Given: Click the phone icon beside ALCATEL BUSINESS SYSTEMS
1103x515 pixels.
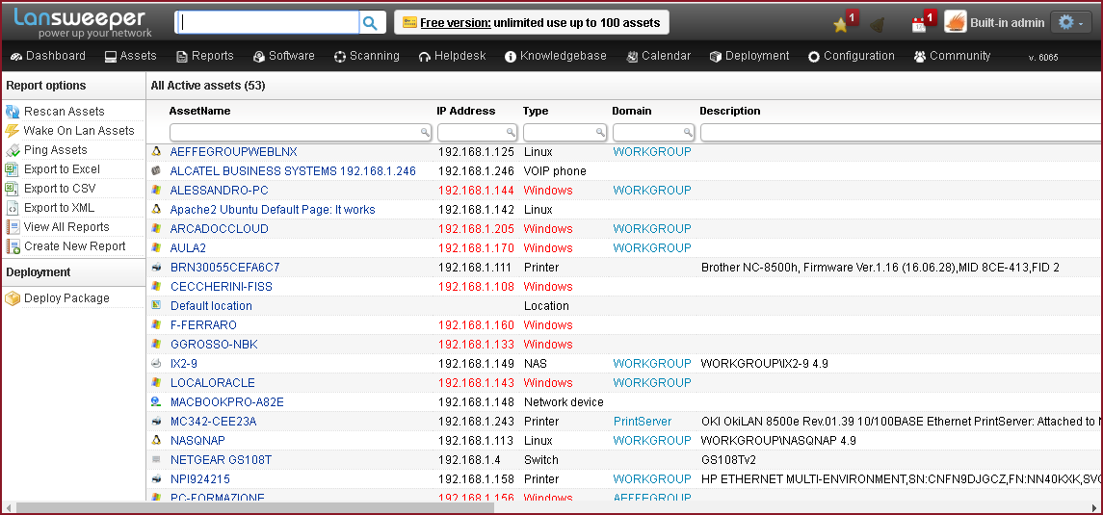Looking at the screenshot, I should (156, 170).
